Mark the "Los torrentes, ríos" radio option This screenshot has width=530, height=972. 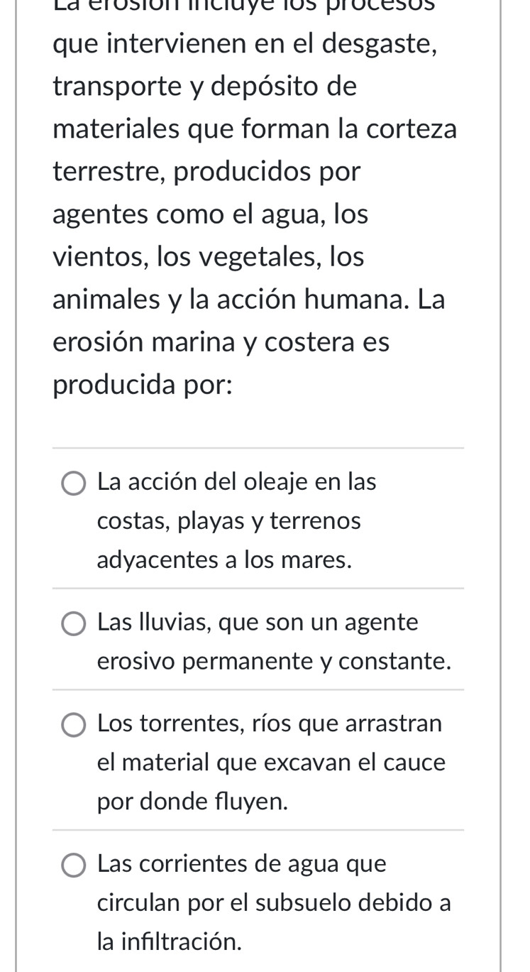pyautogui.click(x=74, y=726)
